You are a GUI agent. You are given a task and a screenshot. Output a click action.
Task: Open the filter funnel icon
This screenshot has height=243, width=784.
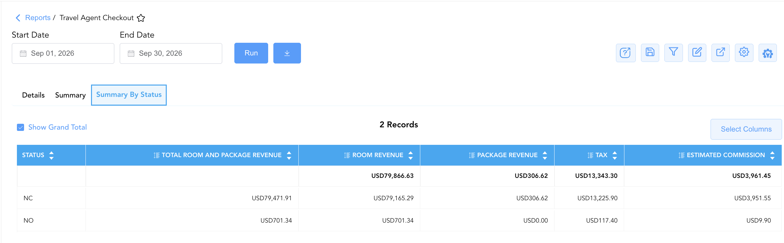click(673, 53)
